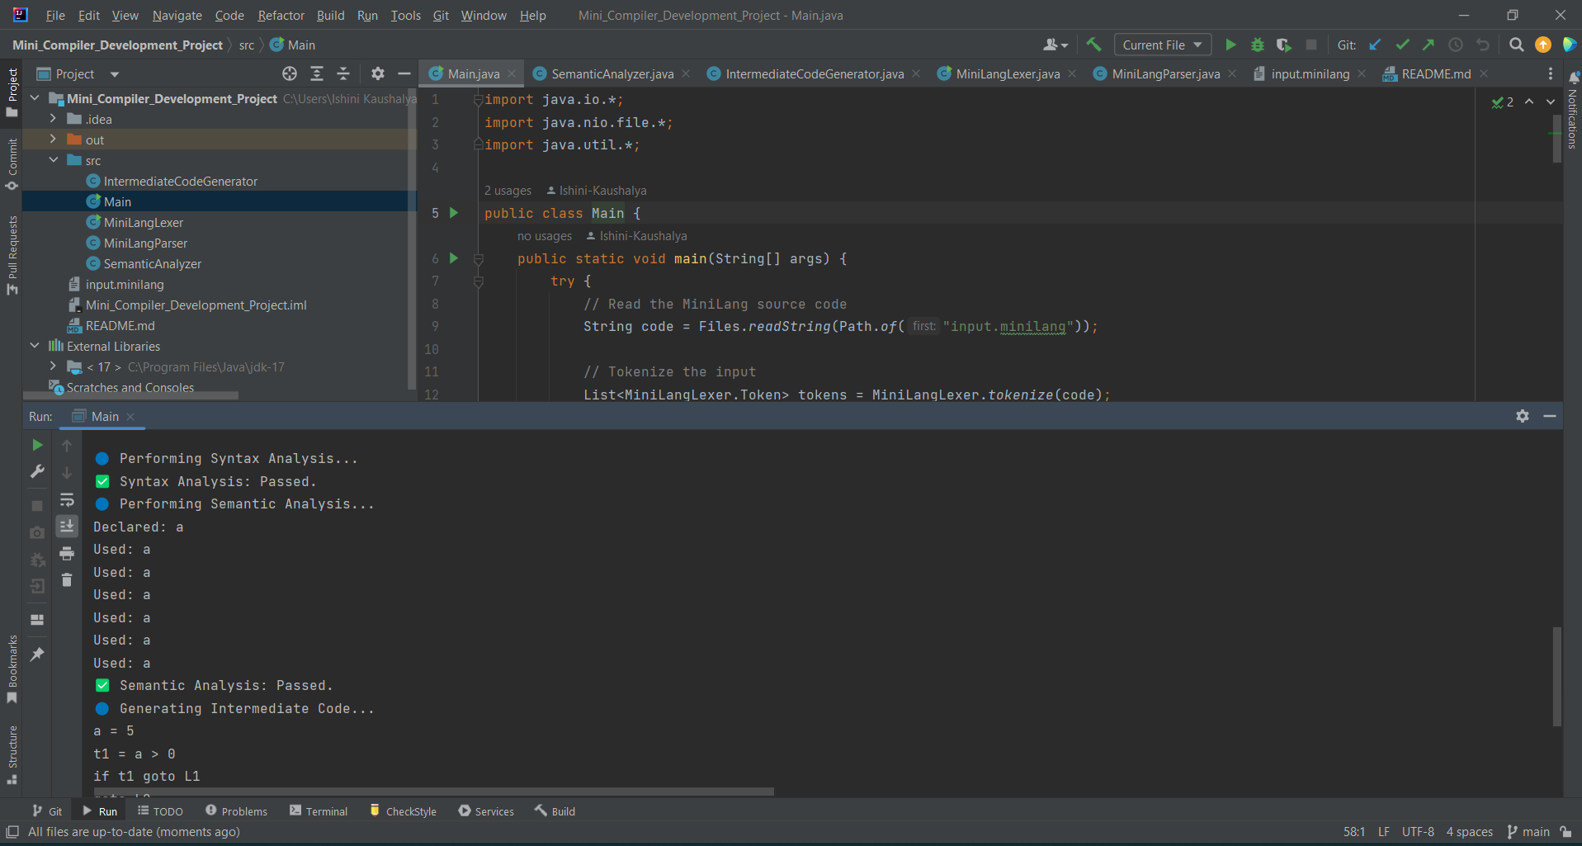
Task: Toggle the Structure sidebar button
Action: tap(12, 754)
